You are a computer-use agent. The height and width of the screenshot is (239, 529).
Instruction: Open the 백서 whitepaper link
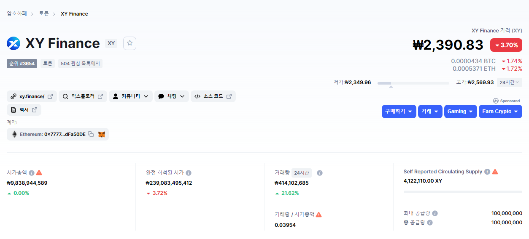[24, 110]
